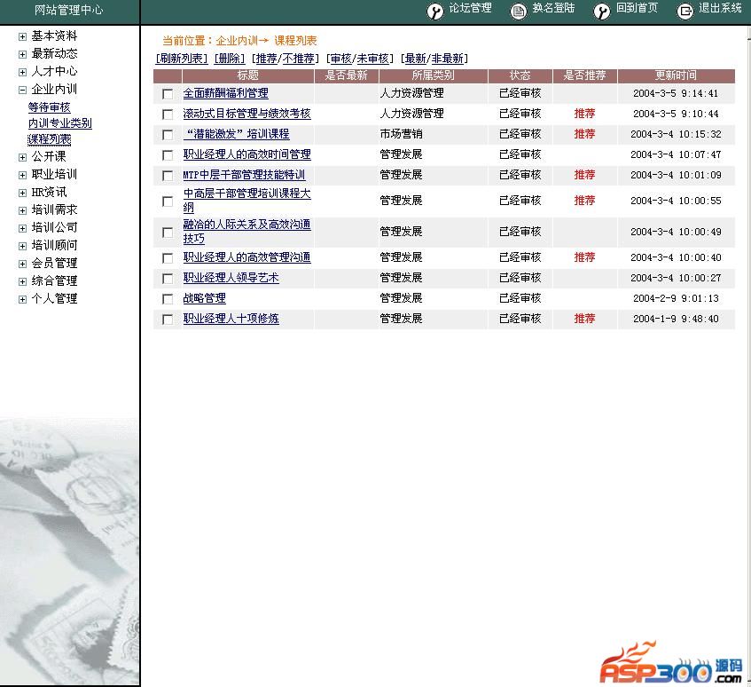Expand the 最新动态 tree node
The image size is (751, 687).
pos(22,55)
